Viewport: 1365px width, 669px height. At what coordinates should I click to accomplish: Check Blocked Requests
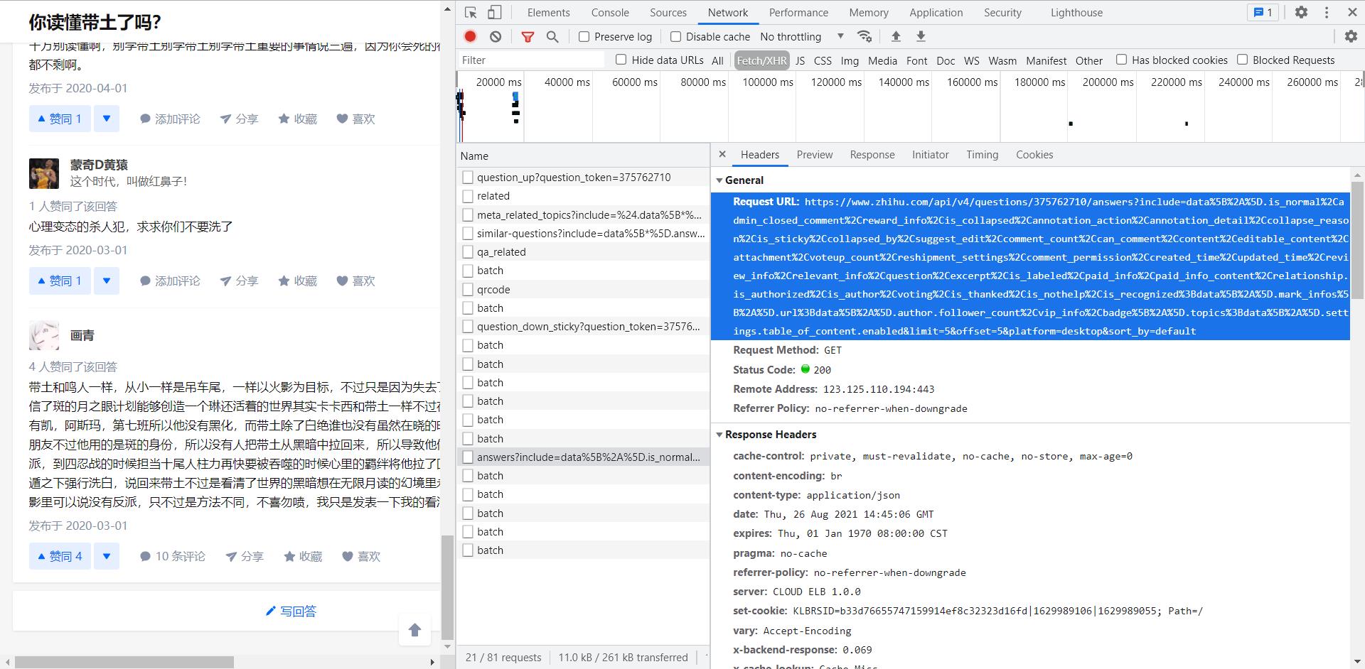(x=1242, y=60)
